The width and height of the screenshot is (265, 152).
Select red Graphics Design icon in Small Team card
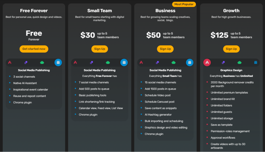tap(75, 63)
